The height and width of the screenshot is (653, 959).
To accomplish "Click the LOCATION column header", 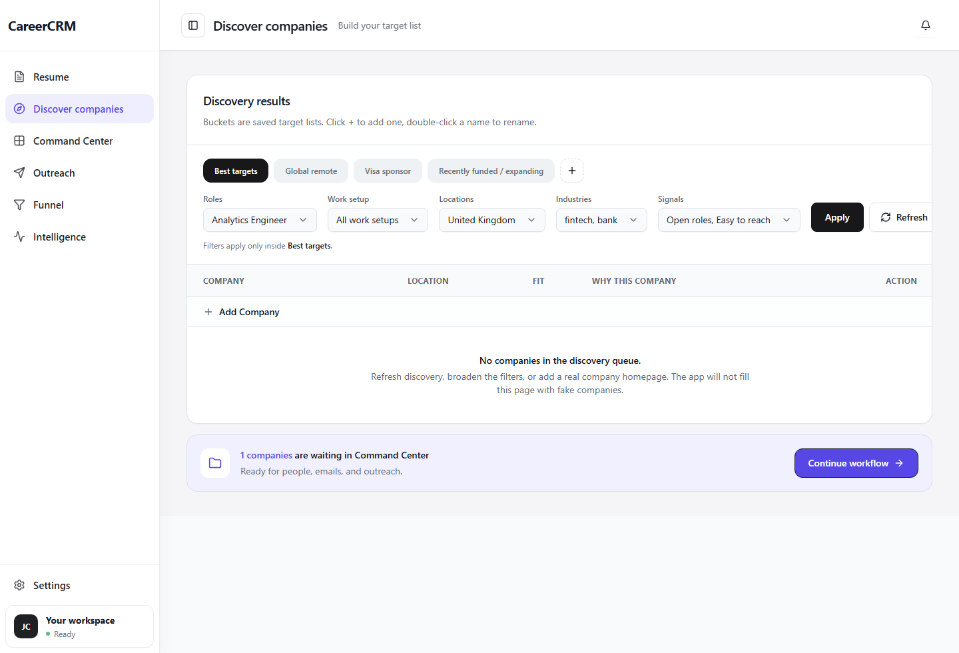I will click(428, 281).
